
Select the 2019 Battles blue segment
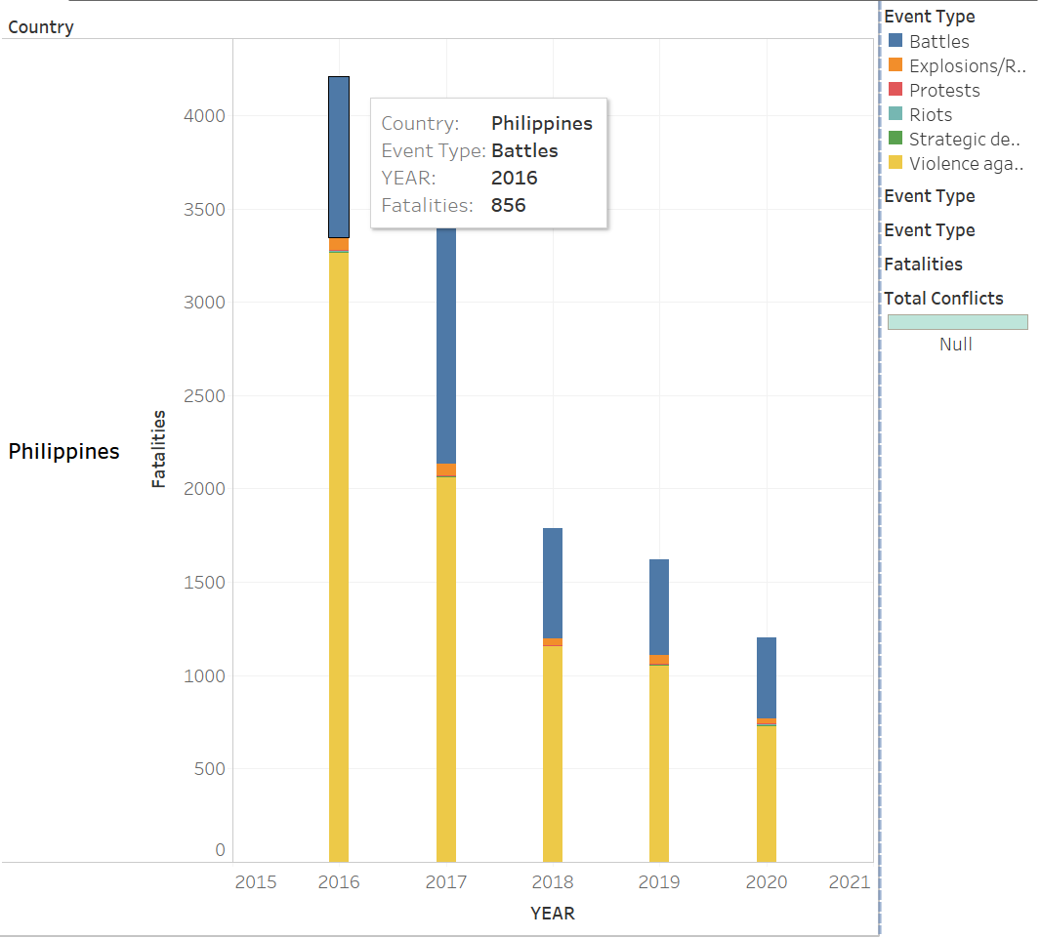point(659,607)
